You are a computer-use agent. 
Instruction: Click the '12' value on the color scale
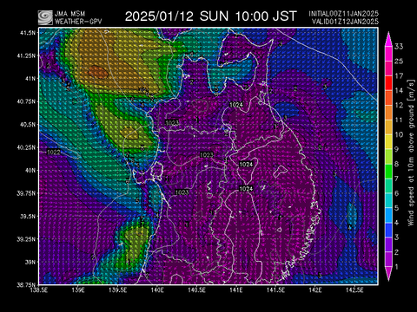pos(399,105)
